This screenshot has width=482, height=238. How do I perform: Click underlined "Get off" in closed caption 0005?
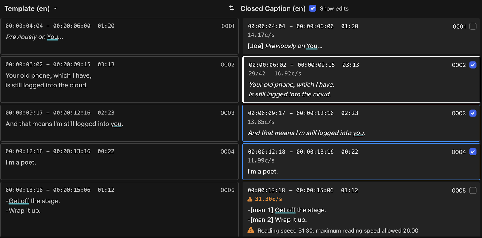coord(285,210)
